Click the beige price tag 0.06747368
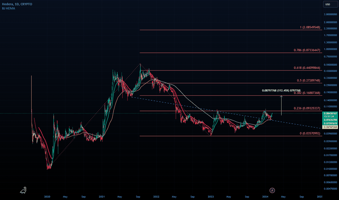The height and width of the screenshot is (200, 339). (x=330, y=127)
